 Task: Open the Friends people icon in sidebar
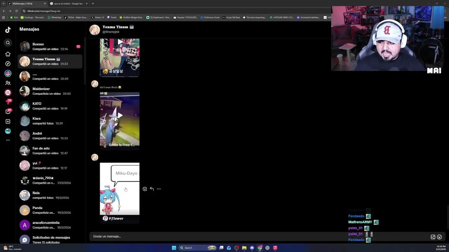(x=8, y=83)
